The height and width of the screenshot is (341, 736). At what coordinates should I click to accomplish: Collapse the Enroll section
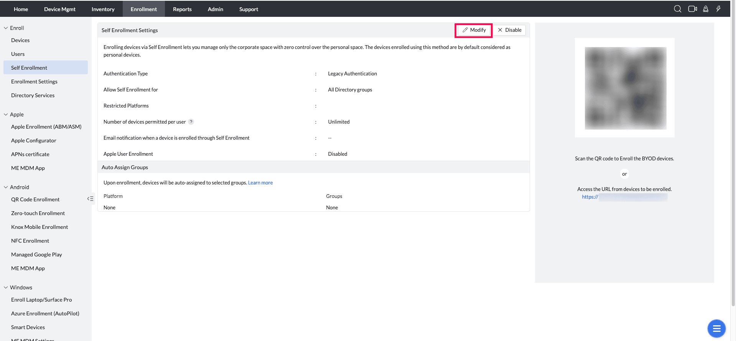(x=6, y=28)
